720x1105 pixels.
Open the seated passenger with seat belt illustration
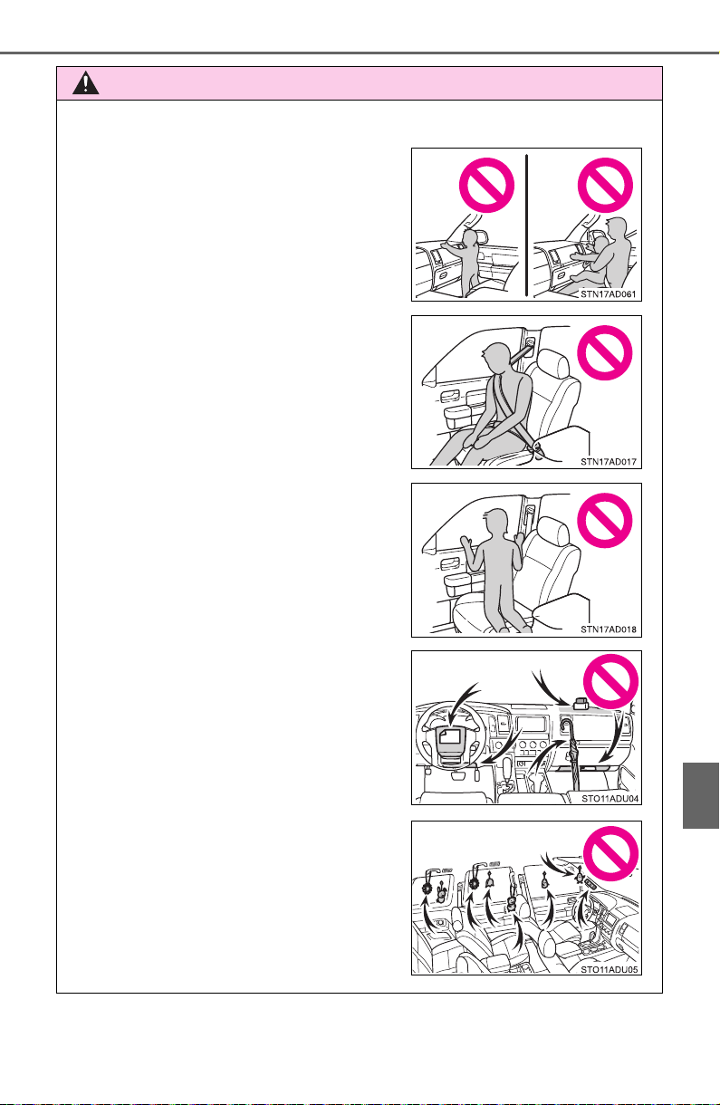[526, 392]
